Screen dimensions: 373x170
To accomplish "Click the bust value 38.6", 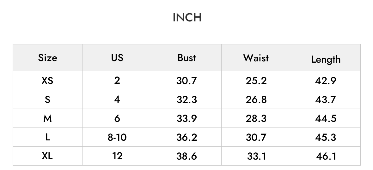I will point(186,156).
